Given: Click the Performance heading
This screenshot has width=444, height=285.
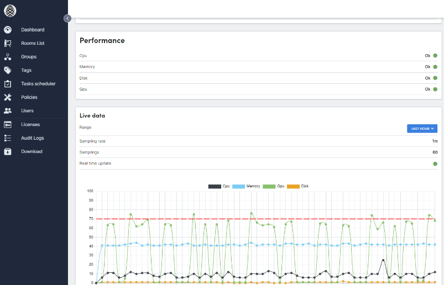Looking at the screenshot, I should point(102,41).
